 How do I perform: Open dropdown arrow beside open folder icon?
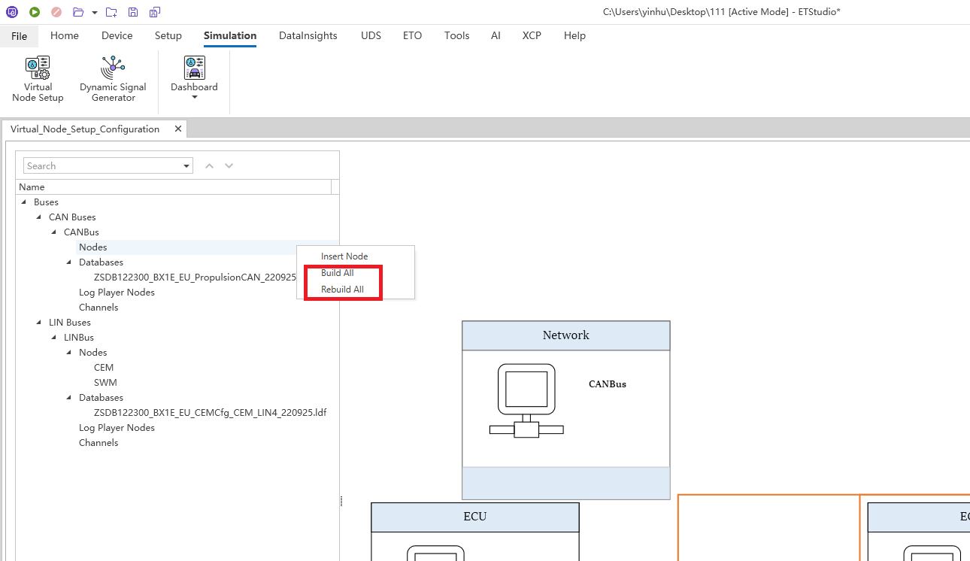94,13
